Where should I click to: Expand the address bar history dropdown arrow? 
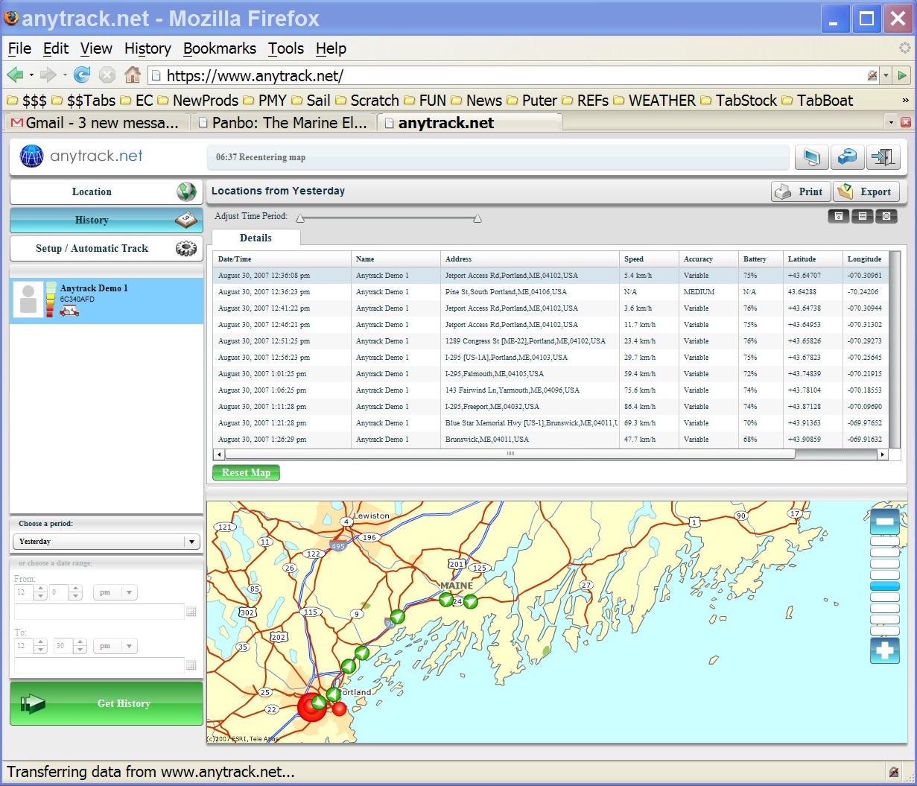click(886, 75)
